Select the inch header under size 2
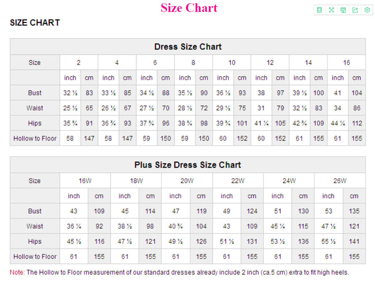Image resolution: width=375 pixels, height=281 pixels. pos(70,78)
